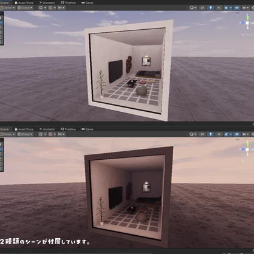Open the Timeline tab in the upper editor
This screenshot has width=254, height=254.
point(68,2)
